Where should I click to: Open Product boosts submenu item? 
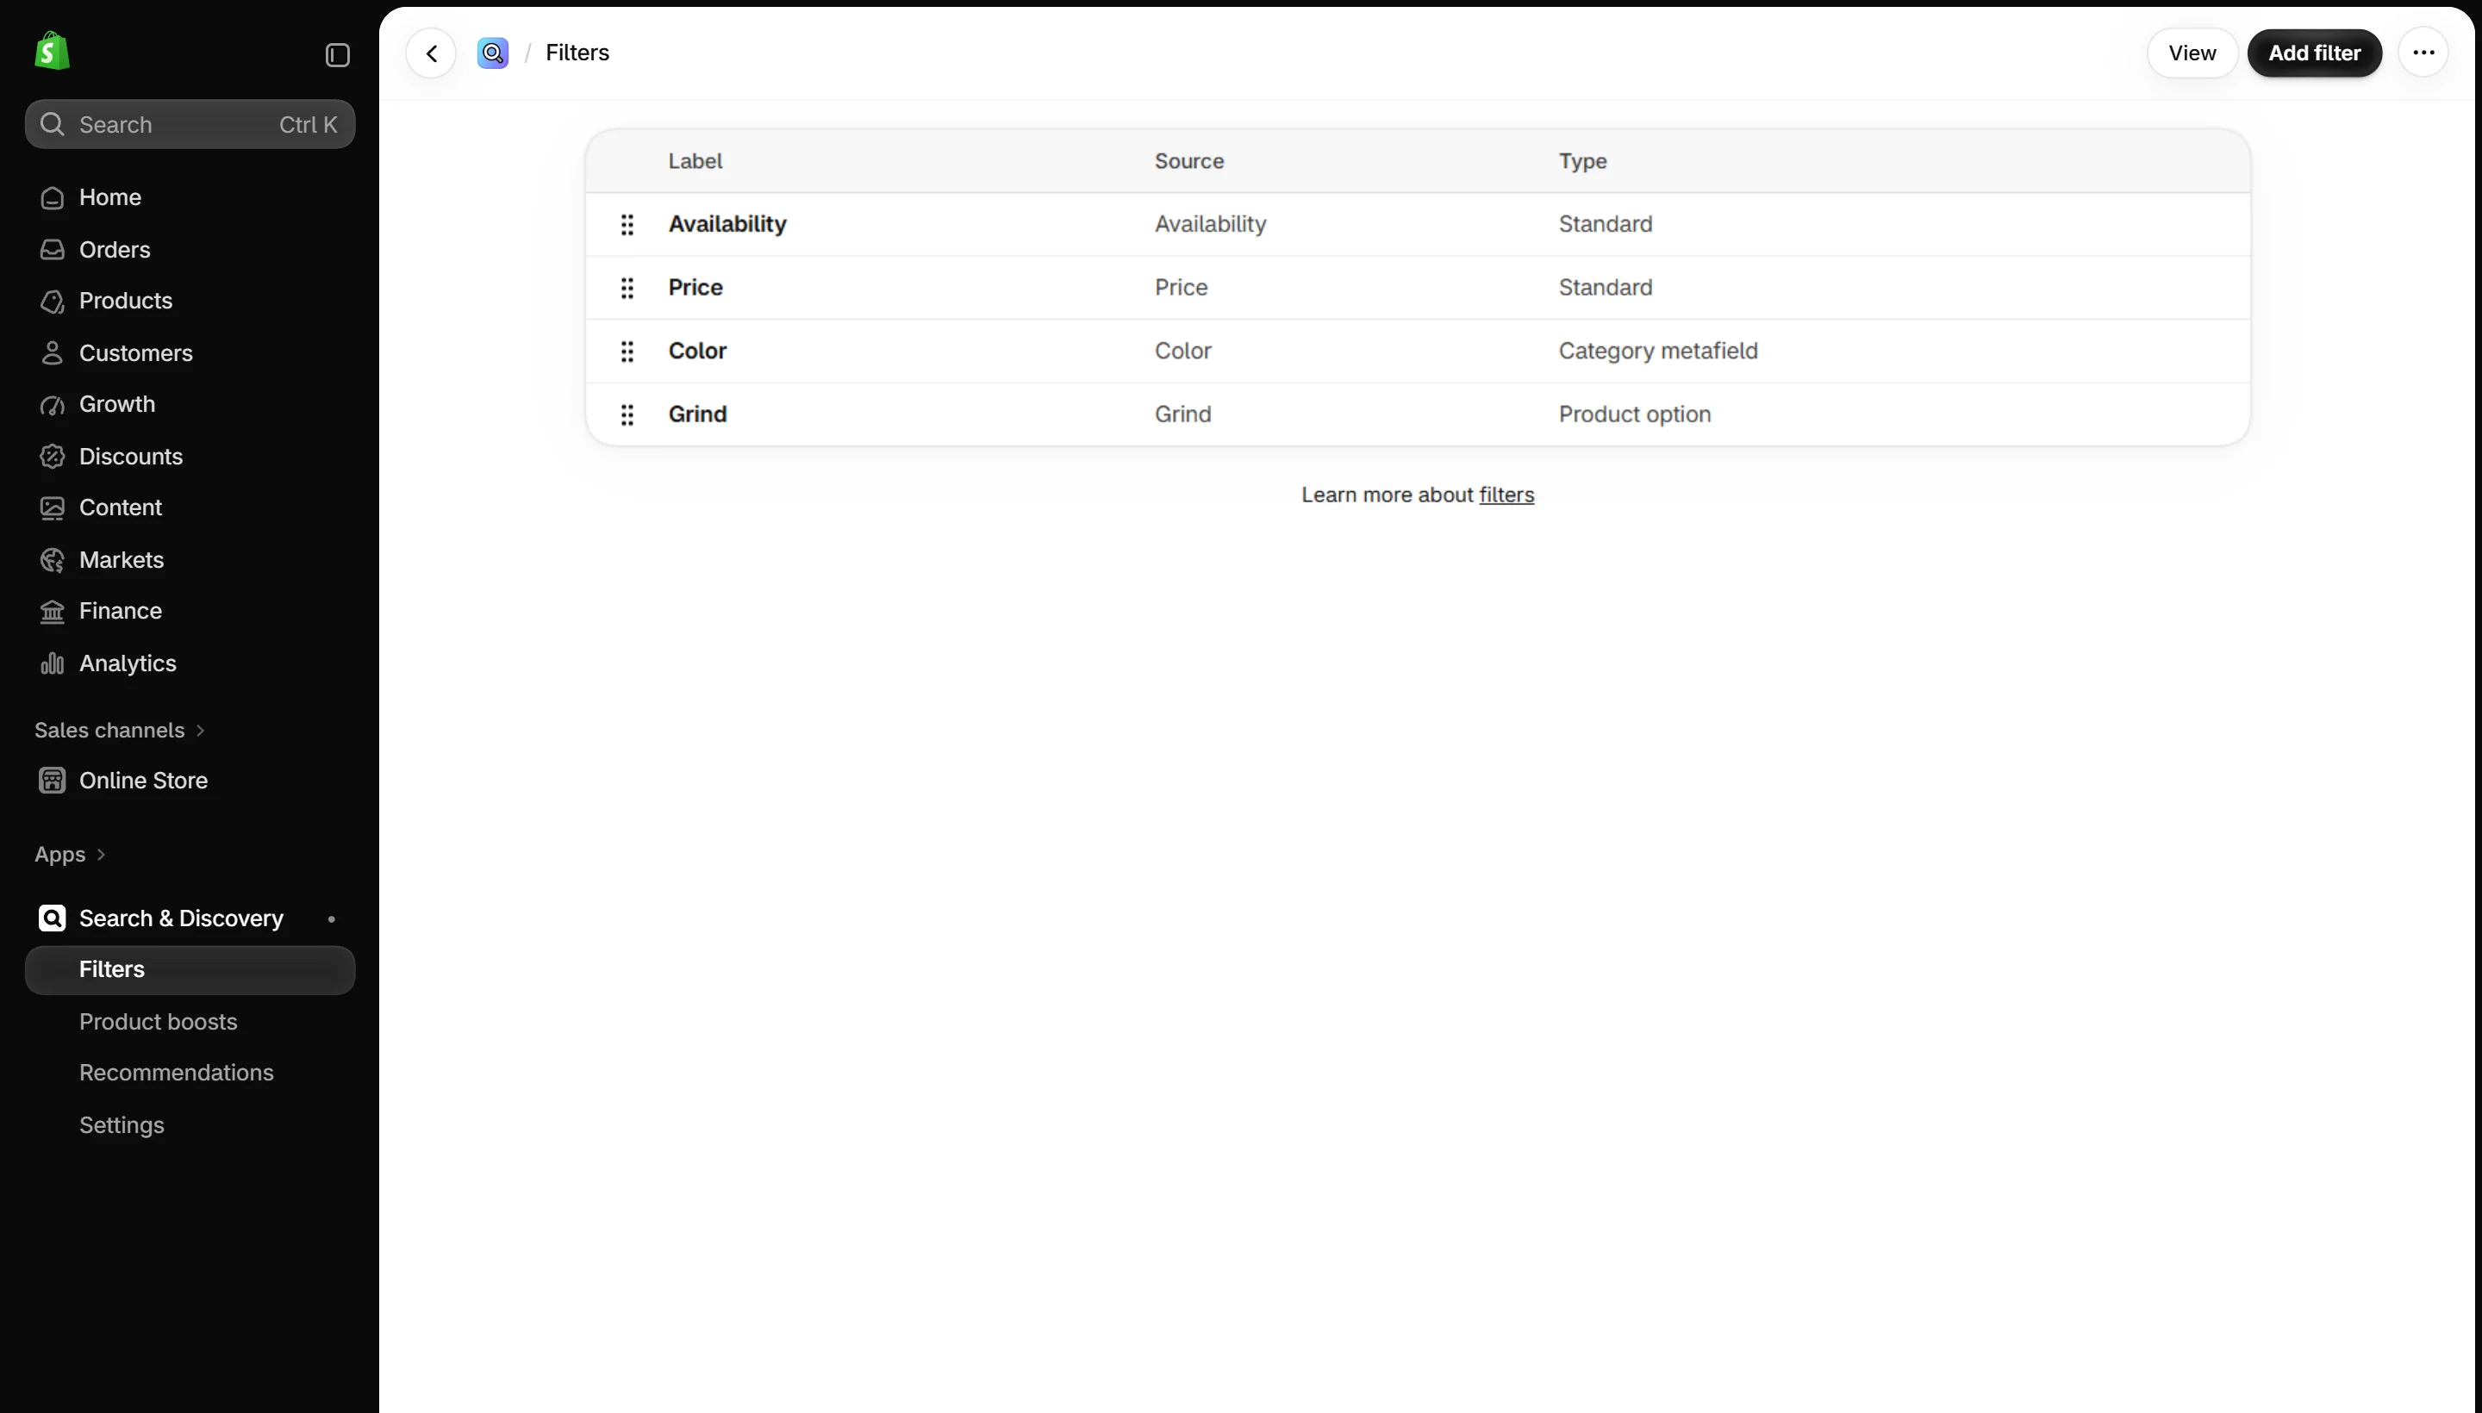click(190, 1022)
